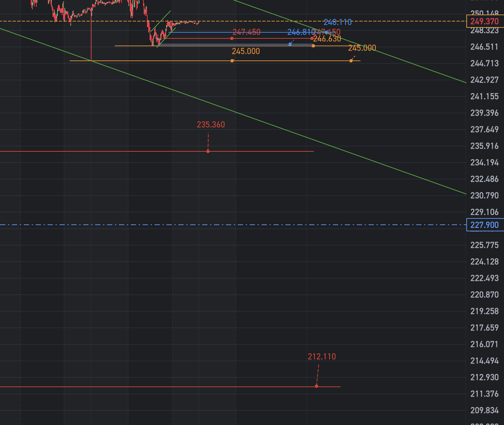
Task: Select the 247.450 label above the 245.000 label
Action: coord(246,32)
